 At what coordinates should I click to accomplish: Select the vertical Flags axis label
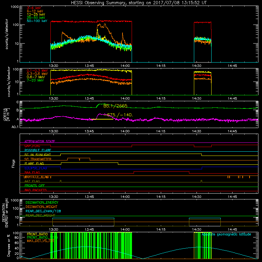13,163
